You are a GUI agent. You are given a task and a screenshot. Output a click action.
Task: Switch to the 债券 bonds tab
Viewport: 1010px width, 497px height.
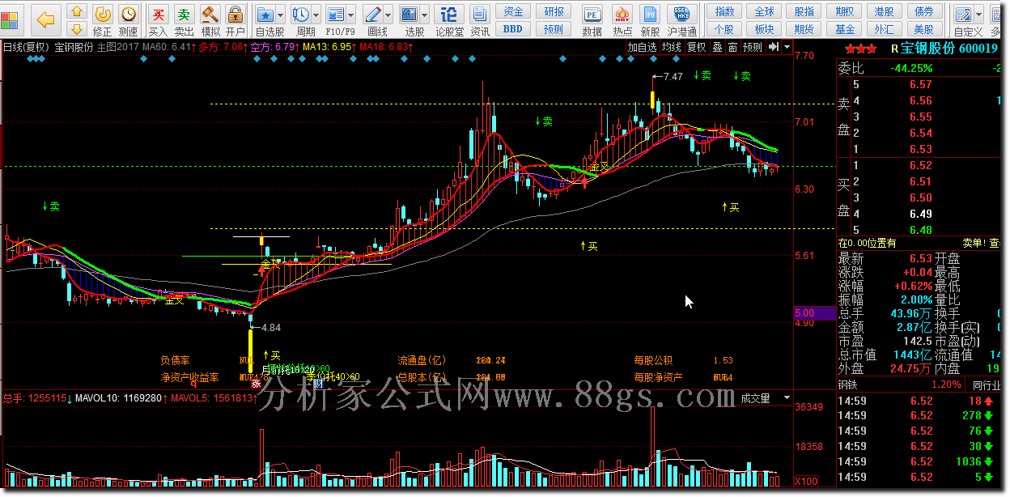(924, 11)
